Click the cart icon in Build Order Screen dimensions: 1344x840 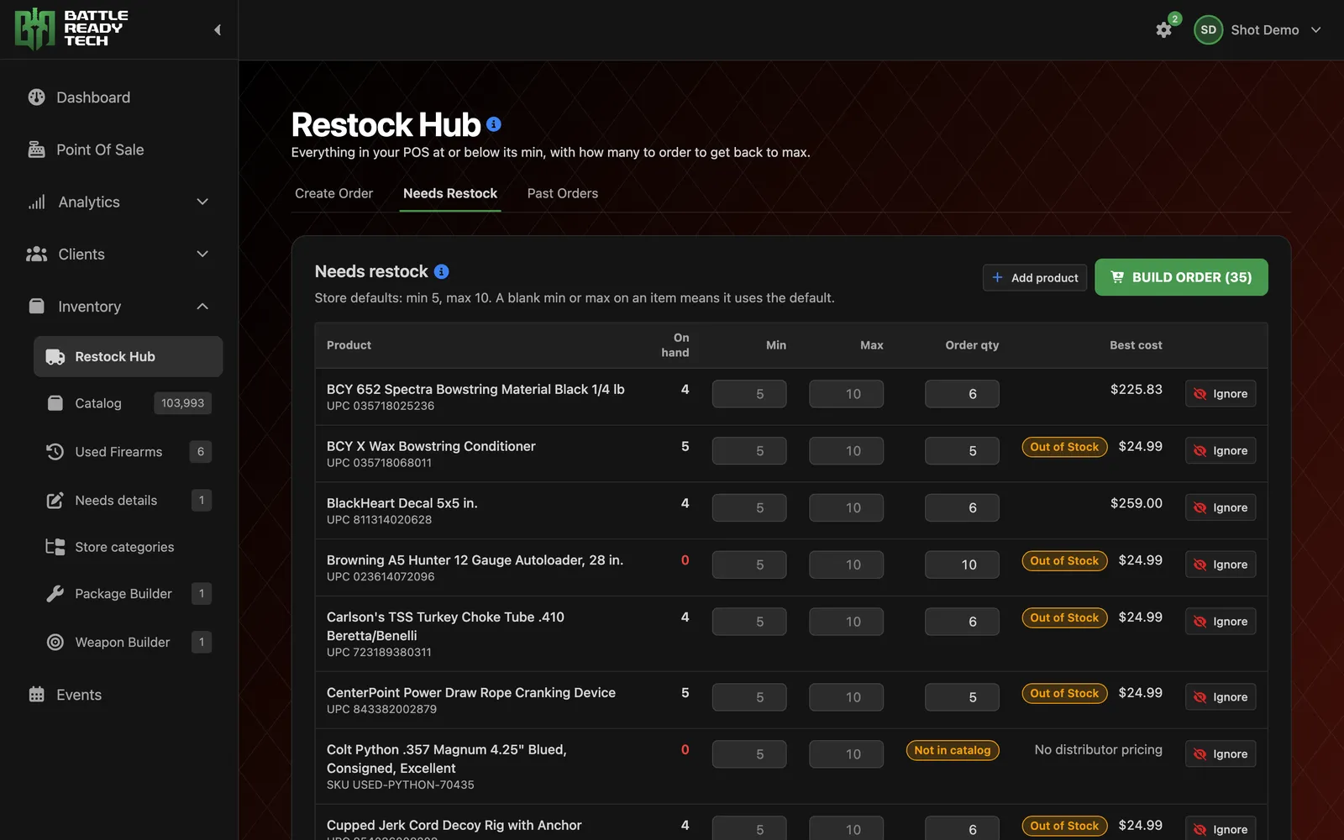point(1117,277)
